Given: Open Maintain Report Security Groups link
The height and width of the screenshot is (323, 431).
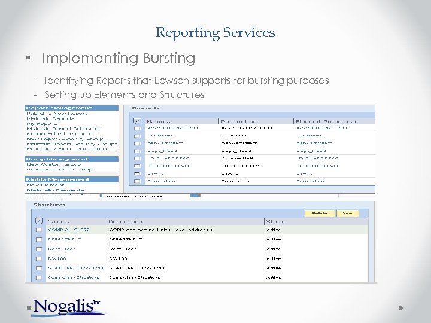Looking at the screenshot, I should coord(72,144).
